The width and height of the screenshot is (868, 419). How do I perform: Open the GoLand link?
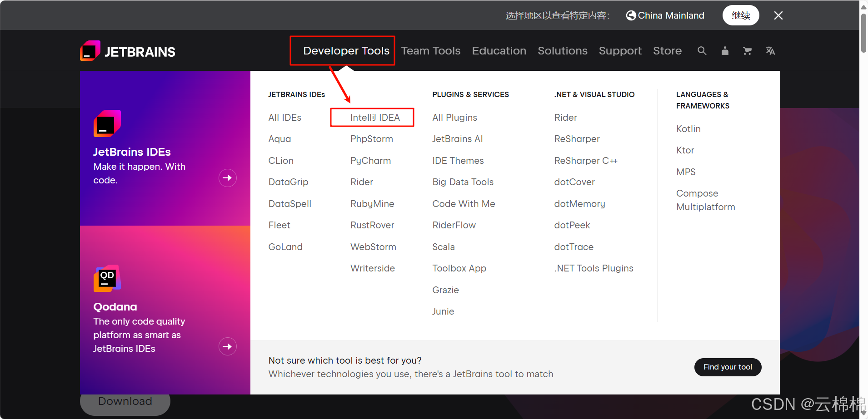pyautogui.click(x=285, y=247)
